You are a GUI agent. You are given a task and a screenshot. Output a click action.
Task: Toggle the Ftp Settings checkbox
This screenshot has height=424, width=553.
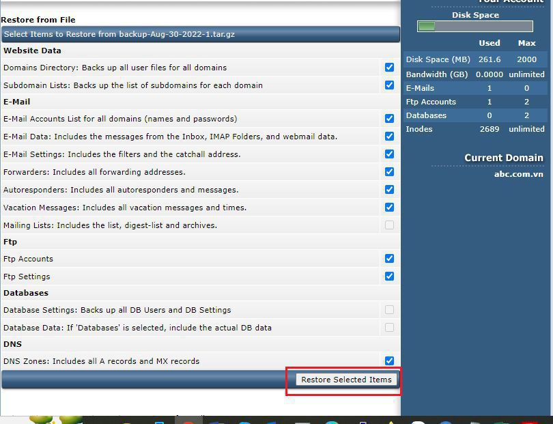pos(389,277)
